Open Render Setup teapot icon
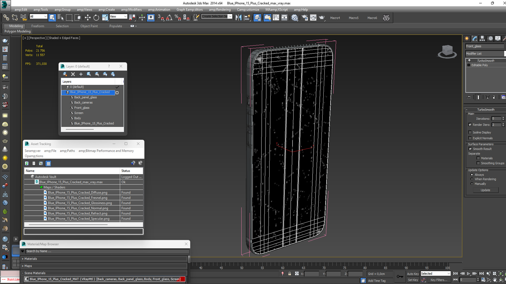 tap(305, 18)
